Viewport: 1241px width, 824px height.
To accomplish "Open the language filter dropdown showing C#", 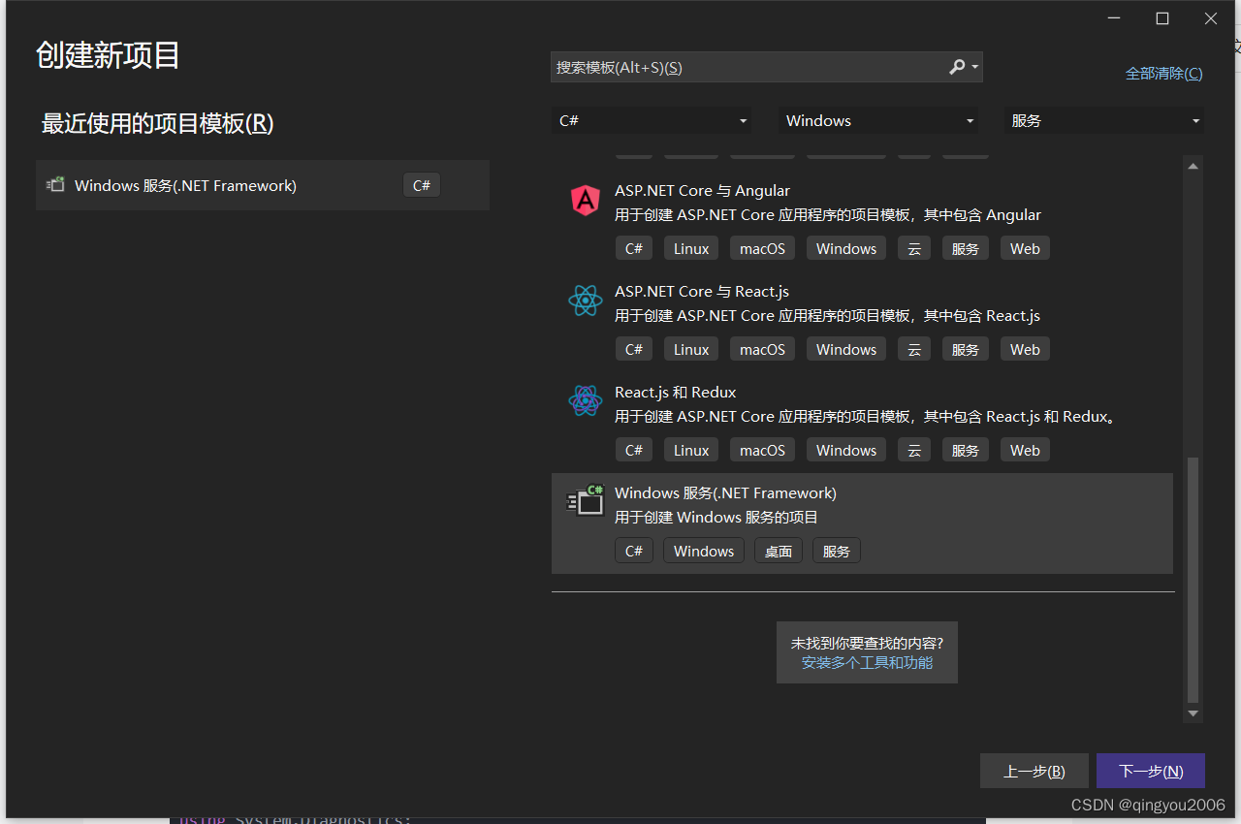I will click(652, 121).
